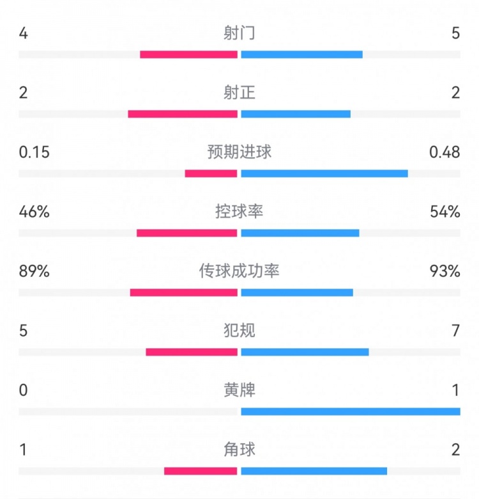
Task: Click the pink bar under 传球成功率
Action: coord(183,292)
